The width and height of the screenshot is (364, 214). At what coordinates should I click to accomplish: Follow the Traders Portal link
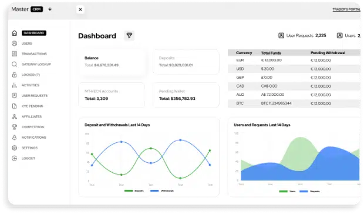pos(346,9)
